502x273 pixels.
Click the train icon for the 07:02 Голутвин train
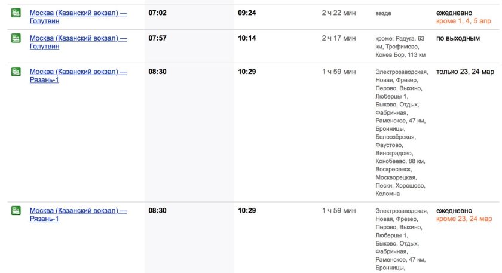16,13
